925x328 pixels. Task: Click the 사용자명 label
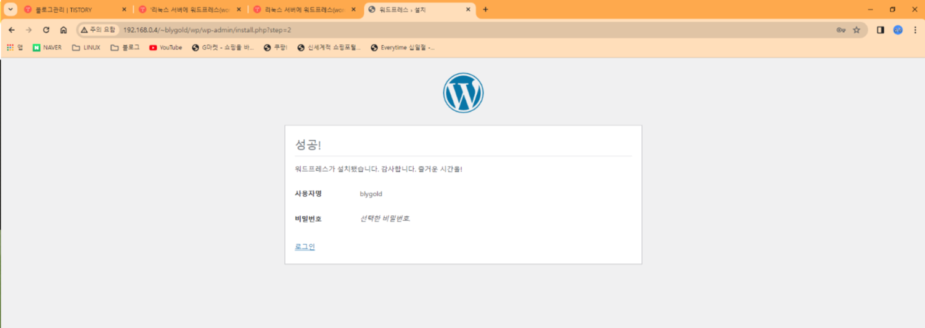(x=308, y=194)
